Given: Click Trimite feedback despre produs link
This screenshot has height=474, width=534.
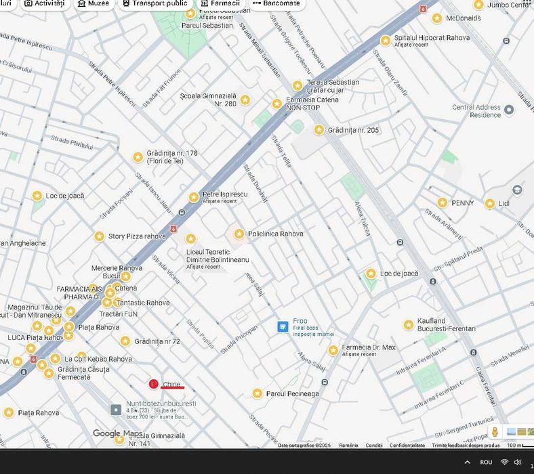Looking at the screenshot, I should tap(466, 446).
